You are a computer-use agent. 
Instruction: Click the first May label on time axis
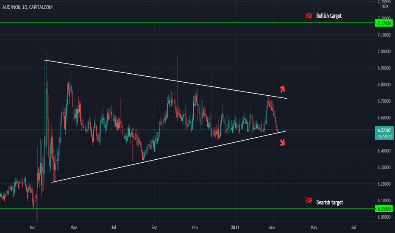coord(74,227)
